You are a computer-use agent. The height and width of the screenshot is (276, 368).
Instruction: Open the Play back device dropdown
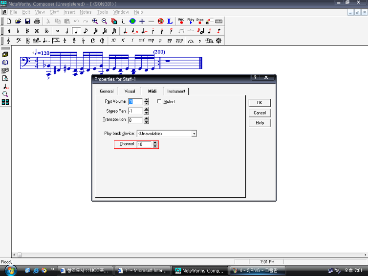tap(194, 134)
